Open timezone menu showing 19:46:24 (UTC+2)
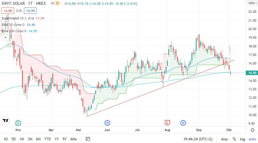This screenshot has width=258, height=143. pos(198,139)
